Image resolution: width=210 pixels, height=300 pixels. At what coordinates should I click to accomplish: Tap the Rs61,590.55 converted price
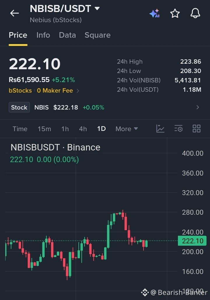(x=29, y=80)
